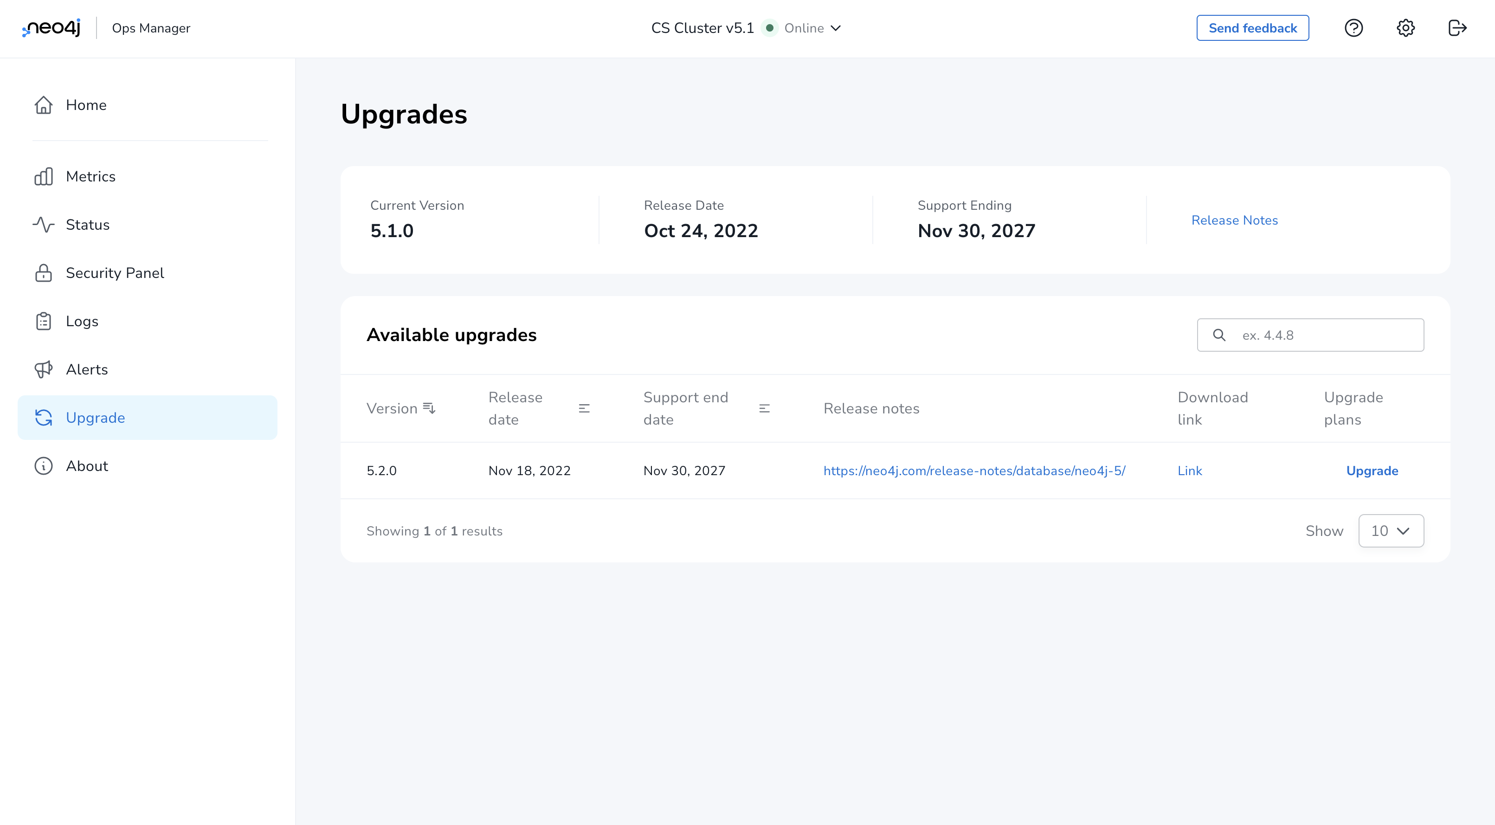Open the Show 10 rows dropdown
Viewport: 1495px width, 825px height.
click(1391, 531)
